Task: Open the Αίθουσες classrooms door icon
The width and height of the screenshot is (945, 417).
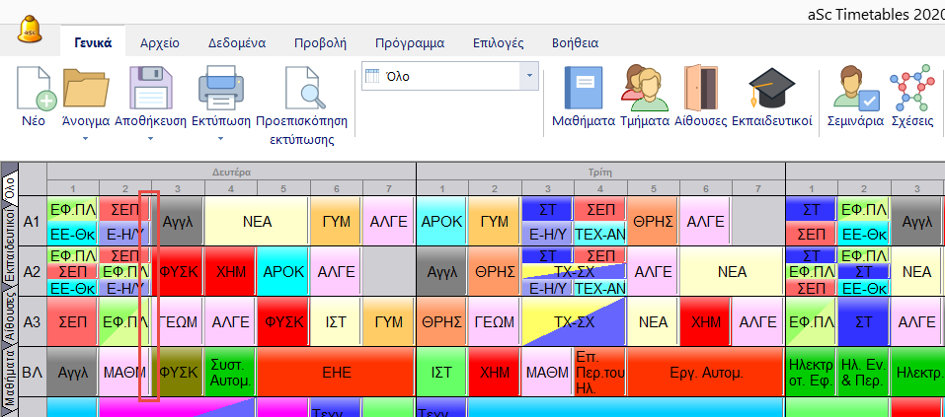Action: [700, 91]
